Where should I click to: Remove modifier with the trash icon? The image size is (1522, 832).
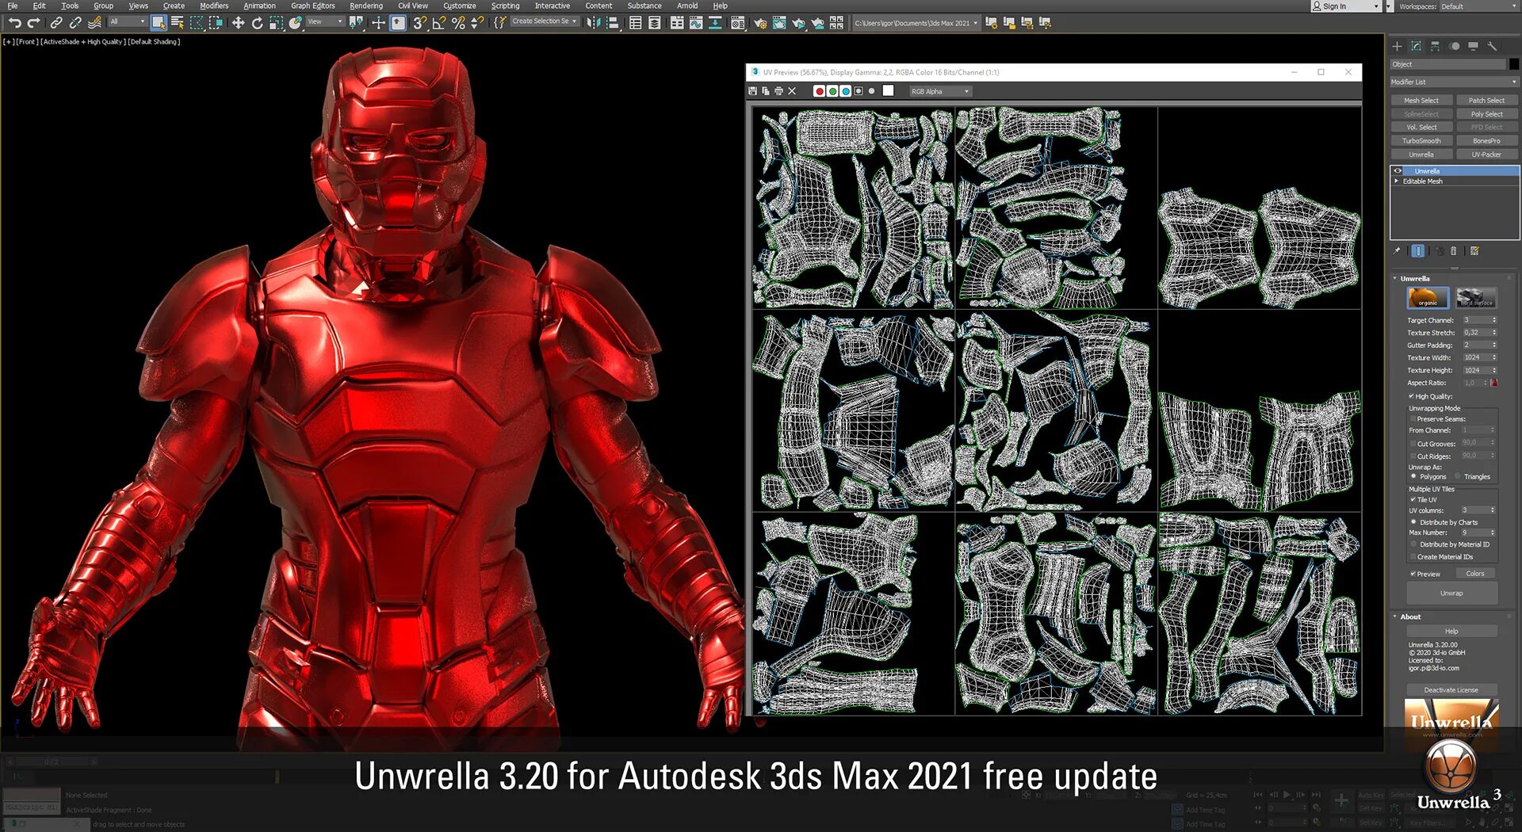1454,251
